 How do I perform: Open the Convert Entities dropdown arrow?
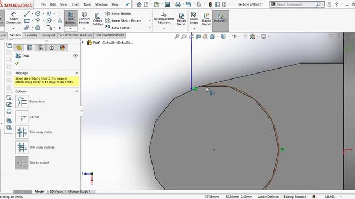(84, 29)
